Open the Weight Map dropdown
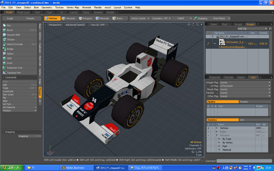Screen dimensions: 274x171 click(245, 83)
